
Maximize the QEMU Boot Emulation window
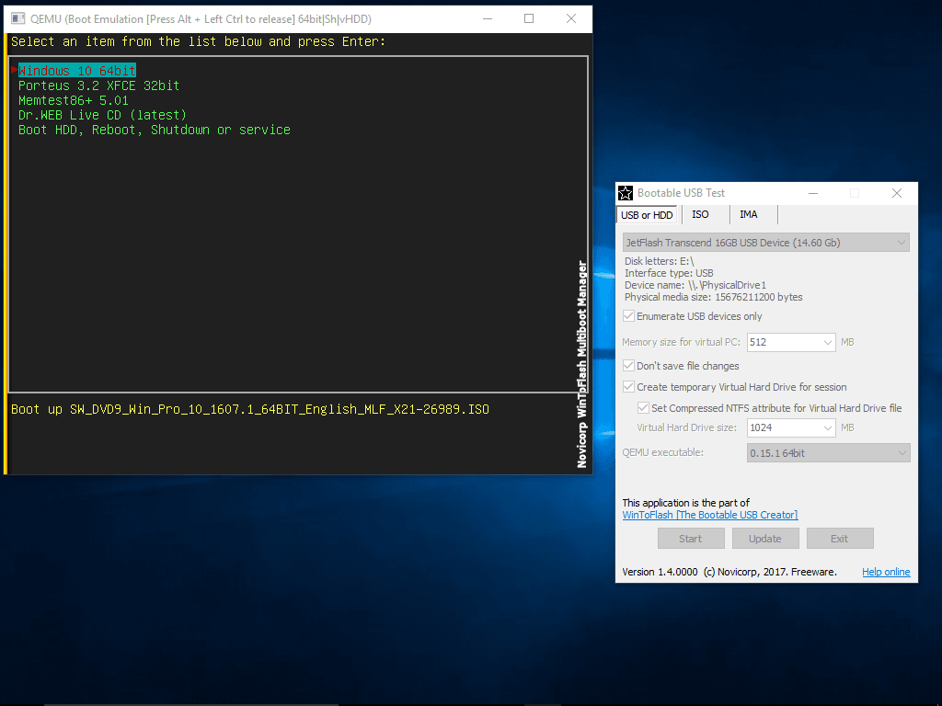(x=529, y=18)
